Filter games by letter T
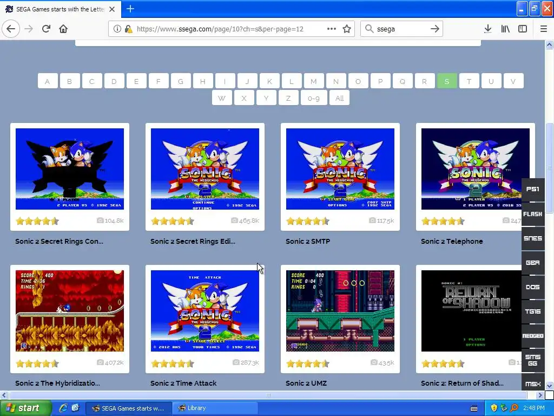The width and height of the screenshot is (554, 416). tap(469, 81)
